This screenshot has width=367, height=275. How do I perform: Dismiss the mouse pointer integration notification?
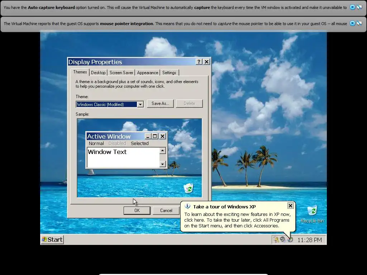click(x=352, y=23)
